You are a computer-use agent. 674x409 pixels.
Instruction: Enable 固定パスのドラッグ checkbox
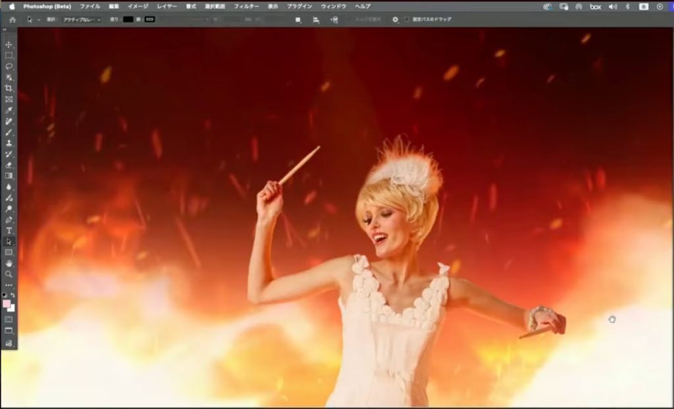coord(407,20)
